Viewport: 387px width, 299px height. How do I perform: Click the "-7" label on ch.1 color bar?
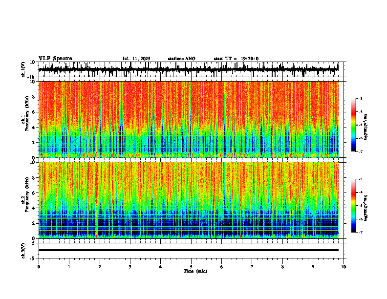coord(360,151)
